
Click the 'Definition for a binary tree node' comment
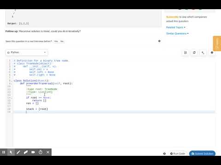pyautogui.click(x=41, y=60)
